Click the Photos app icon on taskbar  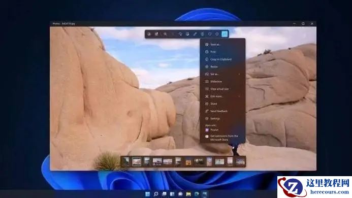[x=205, y=194]
